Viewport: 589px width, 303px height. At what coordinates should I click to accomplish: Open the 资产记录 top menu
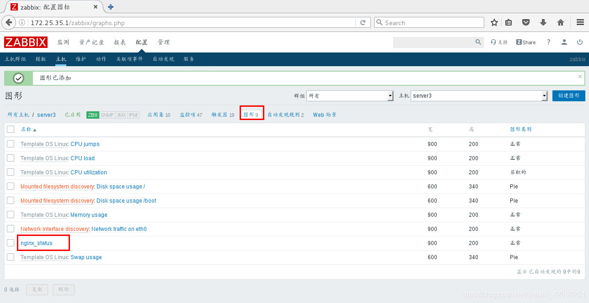pyautogui.click(x=91, y=42)
